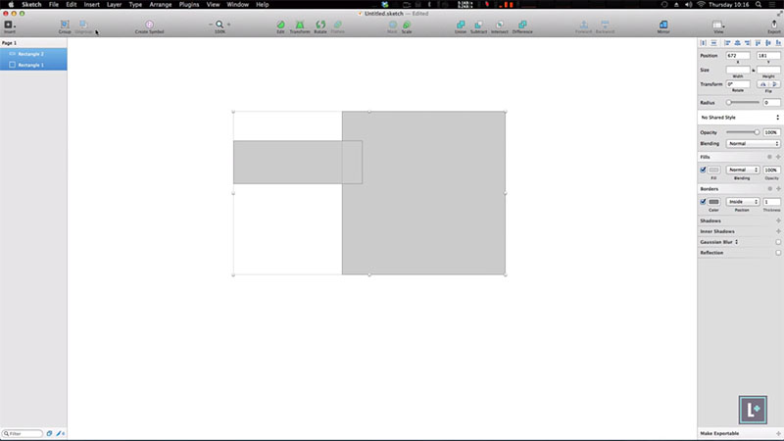Click the Intersect toolbar icon

[x=500, y=24]
